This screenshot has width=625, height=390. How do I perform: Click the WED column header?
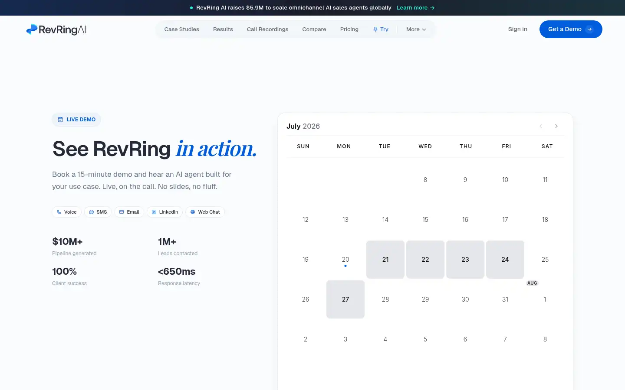tap(425, 146)
